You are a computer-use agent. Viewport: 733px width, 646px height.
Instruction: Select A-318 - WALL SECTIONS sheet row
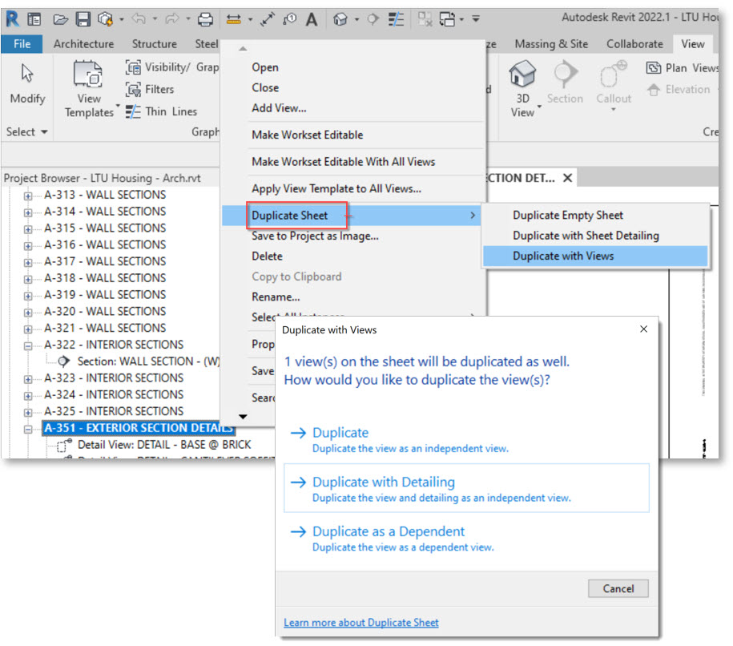105,278
